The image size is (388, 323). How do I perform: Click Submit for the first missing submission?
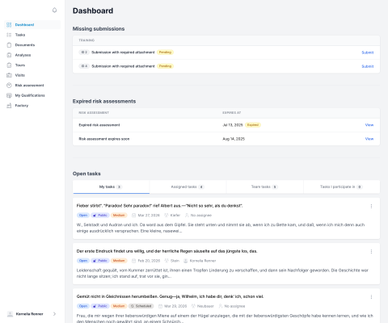pyautogui.click(x=368, y=52)
